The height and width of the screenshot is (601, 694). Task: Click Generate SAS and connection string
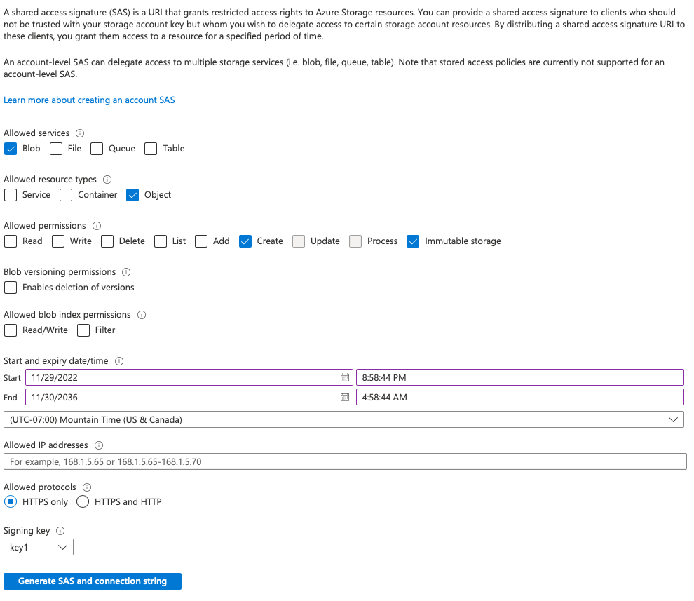tap(92, 581)
